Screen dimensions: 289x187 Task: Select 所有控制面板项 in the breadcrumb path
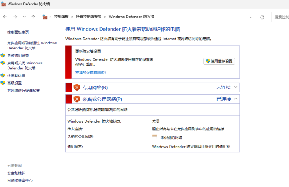[x=88, y=17]
